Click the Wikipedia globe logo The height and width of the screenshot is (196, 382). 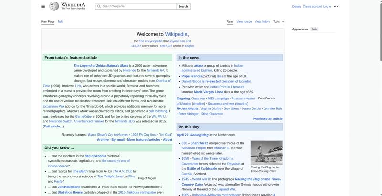[x=54, y=6]
